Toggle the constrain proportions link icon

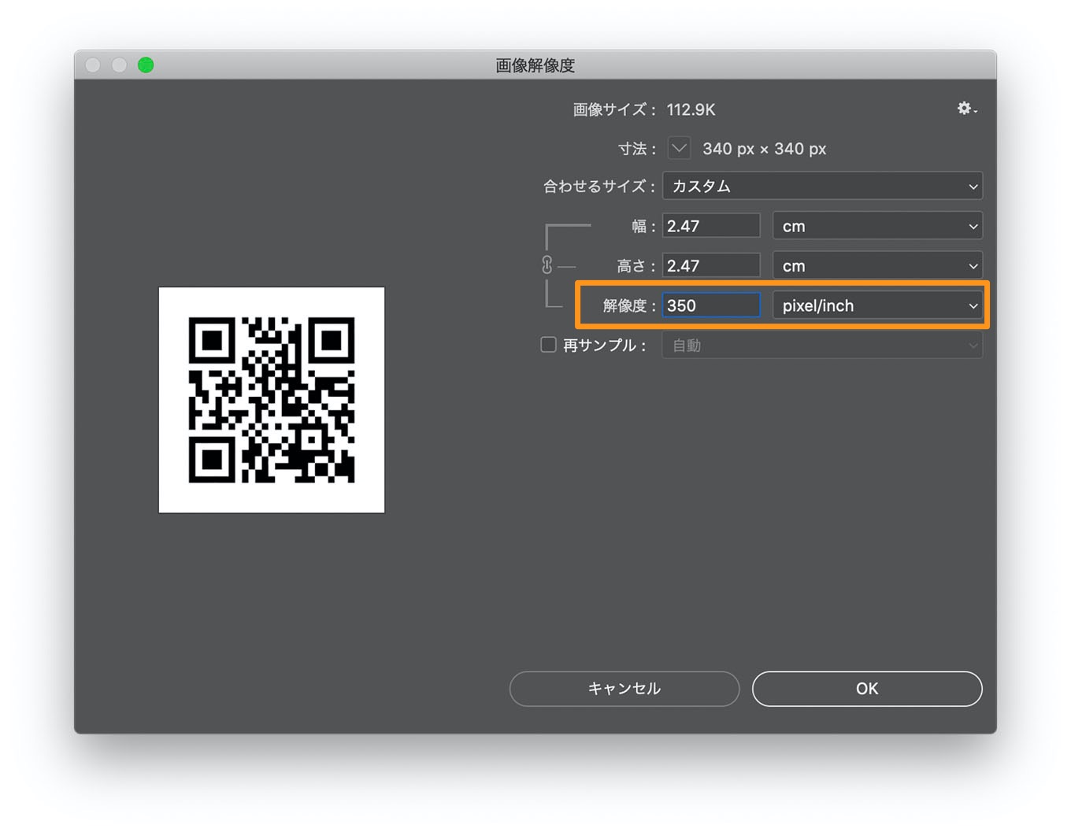(x=547, y=264)
